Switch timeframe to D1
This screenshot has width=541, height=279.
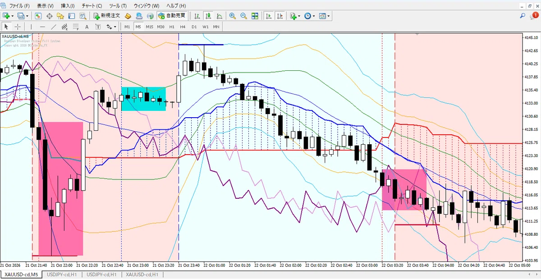click(194, 27)
